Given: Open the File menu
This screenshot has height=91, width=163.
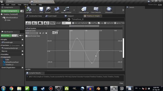Looking at the screenshot, I should [3, 5].
